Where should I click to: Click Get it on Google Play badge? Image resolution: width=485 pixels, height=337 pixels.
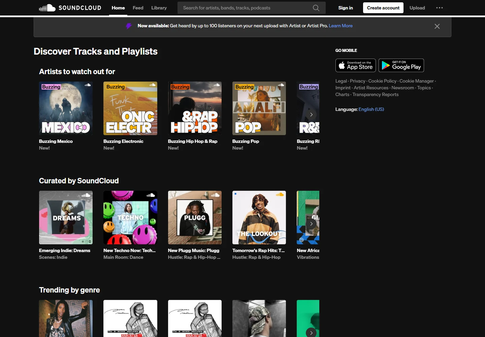click(401, 65)
